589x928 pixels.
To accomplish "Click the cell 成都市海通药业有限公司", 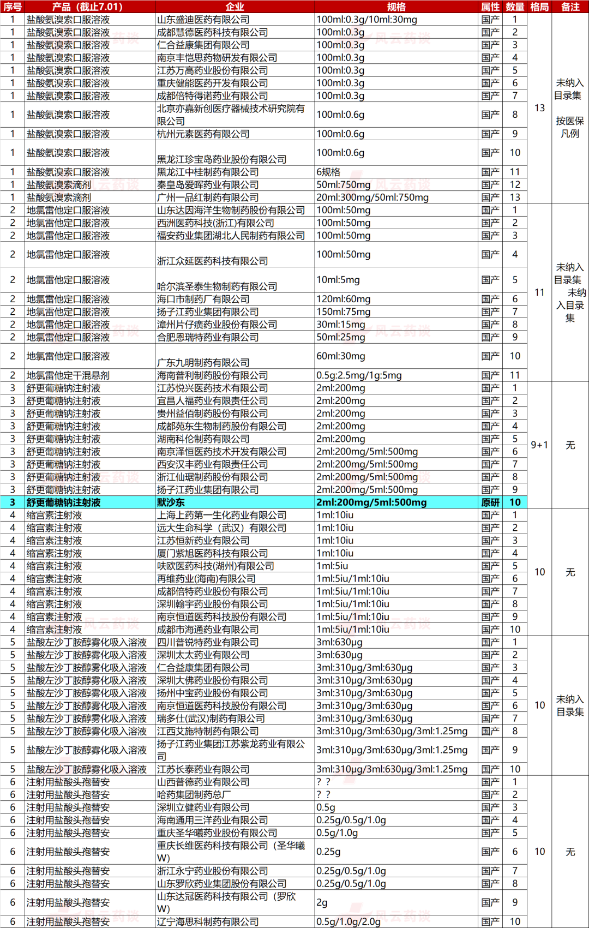I will point(235,629).
